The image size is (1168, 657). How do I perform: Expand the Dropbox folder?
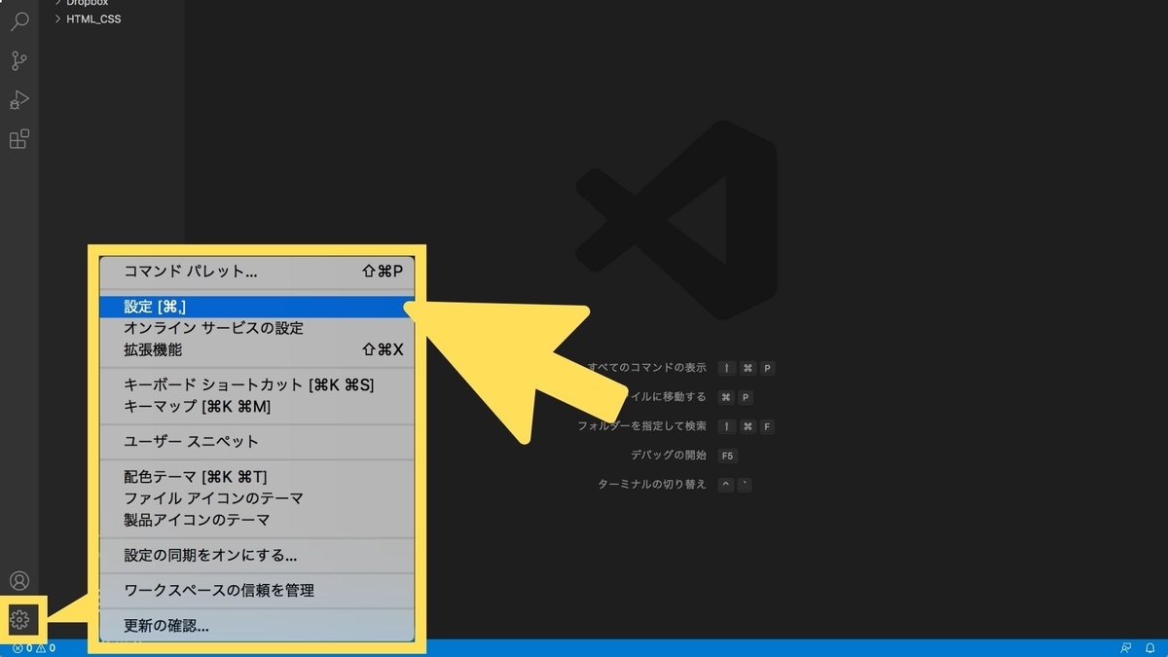(x=87, y=3)
